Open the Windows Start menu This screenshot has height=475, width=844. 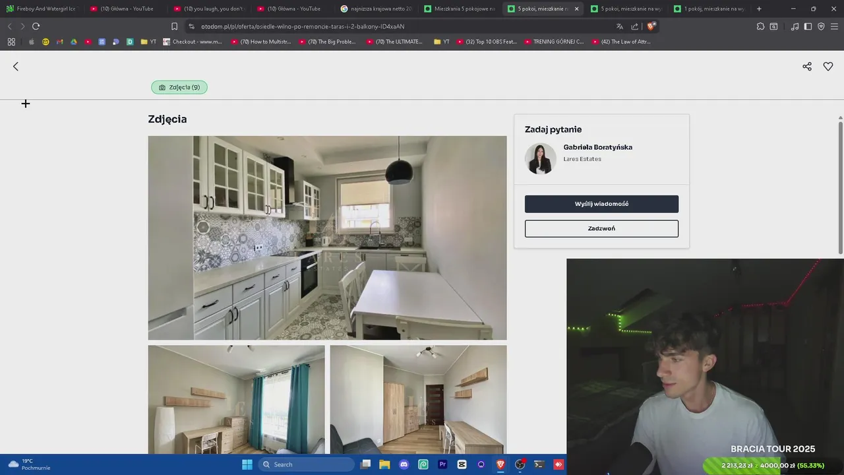point(247,464)
